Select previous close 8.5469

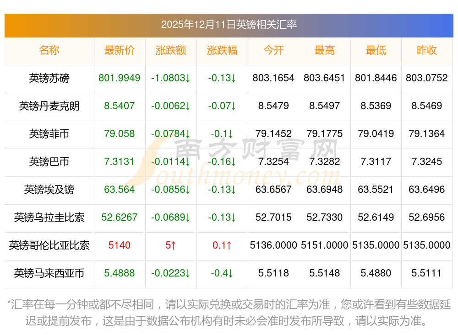point(427,106)
